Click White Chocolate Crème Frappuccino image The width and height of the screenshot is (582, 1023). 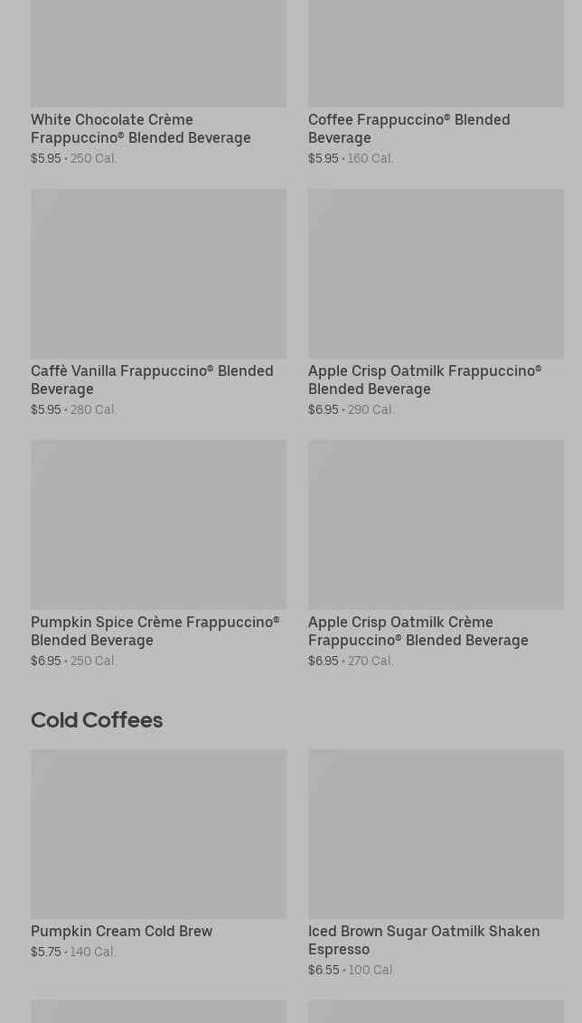158,52
